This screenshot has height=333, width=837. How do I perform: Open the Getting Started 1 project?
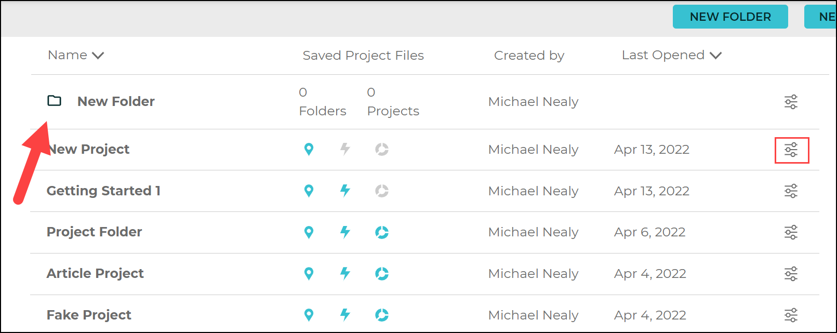[x=103, y=191]
